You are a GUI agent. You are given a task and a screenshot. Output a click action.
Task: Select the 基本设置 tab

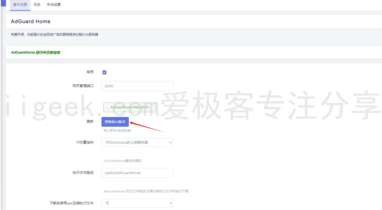20,4
